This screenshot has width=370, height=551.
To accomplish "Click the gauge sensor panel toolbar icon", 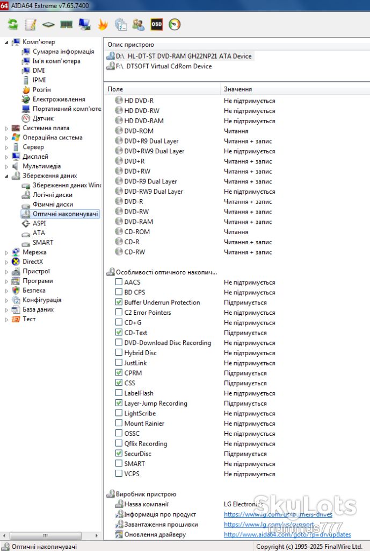I will [175, 24].
